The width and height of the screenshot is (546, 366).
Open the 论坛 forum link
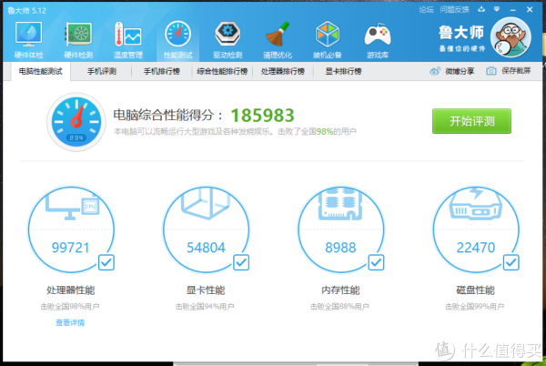click(x=426, y=10)
